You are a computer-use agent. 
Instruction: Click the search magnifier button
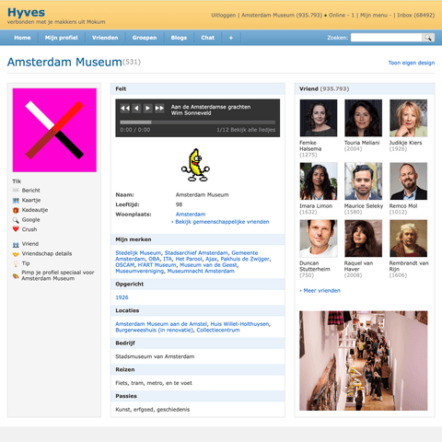coord(428,38)
